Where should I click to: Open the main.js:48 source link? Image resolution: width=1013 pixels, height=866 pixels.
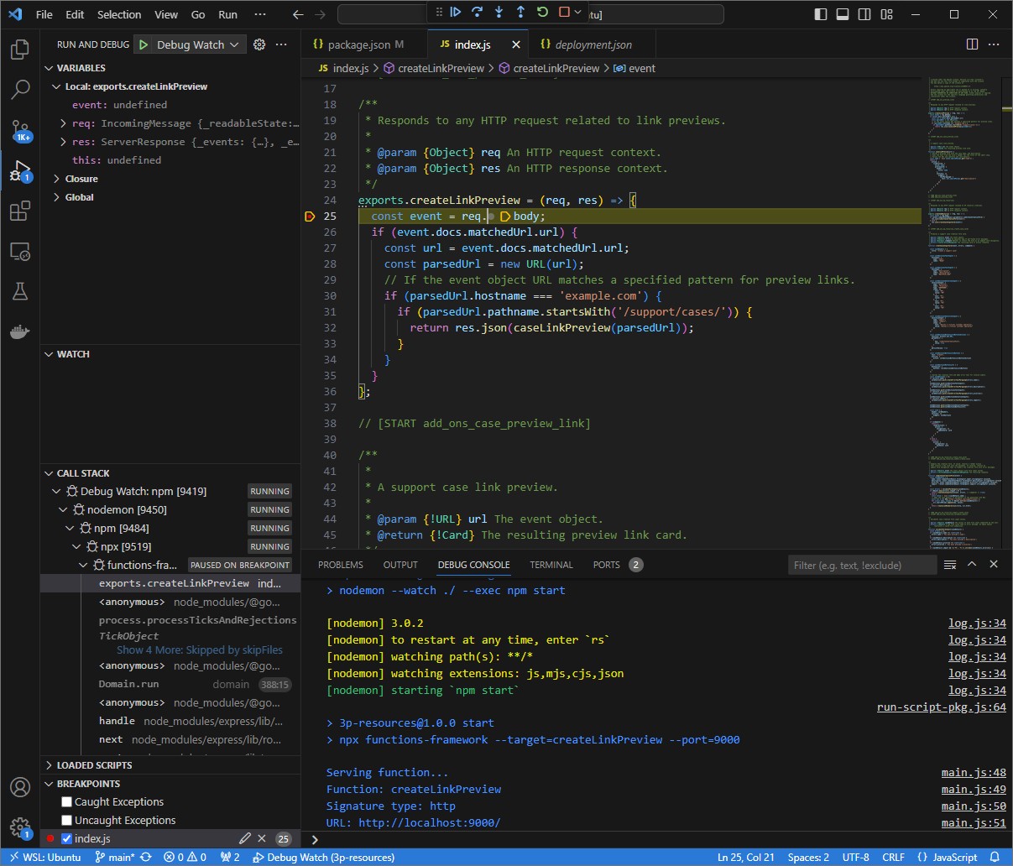(x=973, y=773)
